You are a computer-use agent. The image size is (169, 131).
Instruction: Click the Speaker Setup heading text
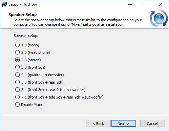(22, 15)
